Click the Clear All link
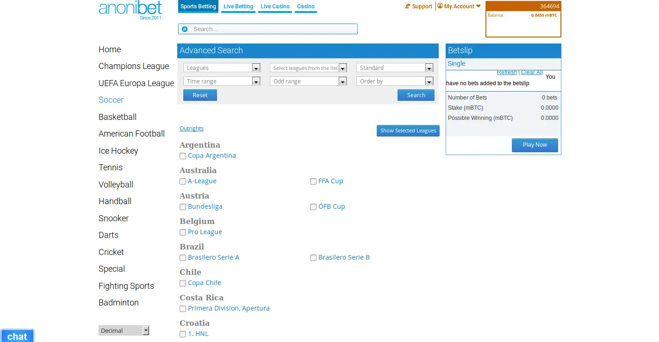This screenshot has height=342, width=659. tap(532, 72)
